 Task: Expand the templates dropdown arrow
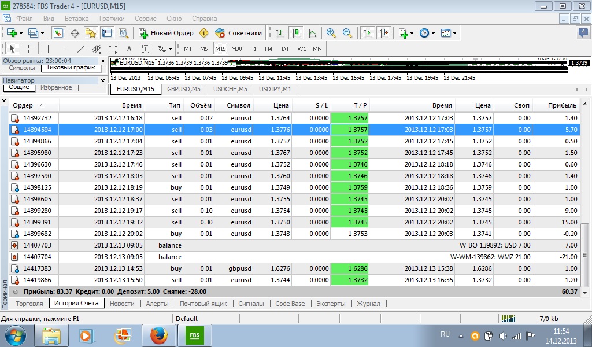point(454,33)
